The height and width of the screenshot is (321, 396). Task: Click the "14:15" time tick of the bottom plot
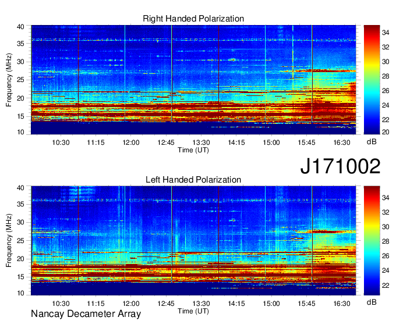(x=236, y=304)
